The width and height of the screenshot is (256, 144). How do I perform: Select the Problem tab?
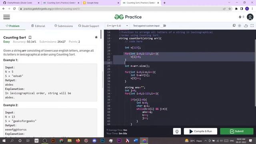pos(12,26)
